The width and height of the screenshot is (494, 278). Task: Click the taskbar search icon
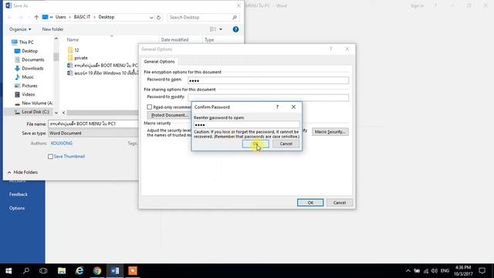point(26,271)
